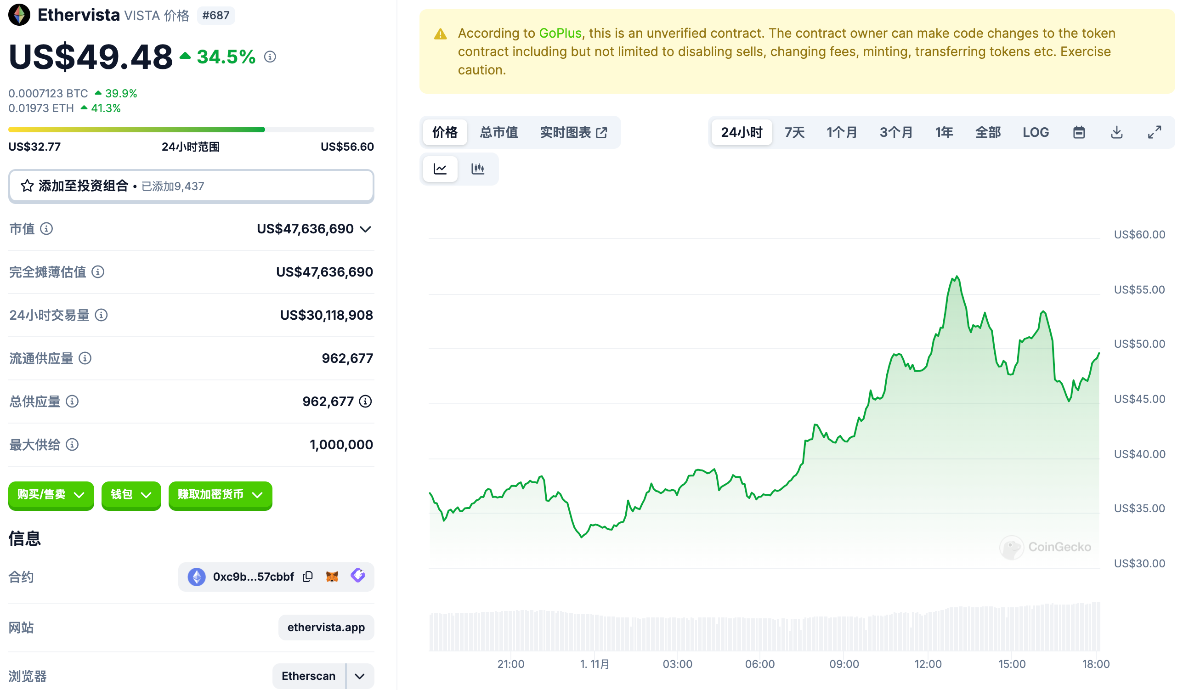Open the GoPlus link
1189x690 pixels.
[x=560, y=33]
